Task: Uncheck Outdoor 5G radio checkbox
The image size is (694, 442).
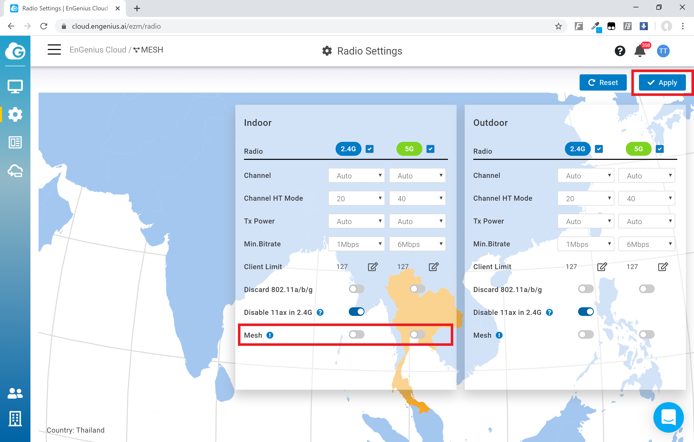Action: click(660, 149)
